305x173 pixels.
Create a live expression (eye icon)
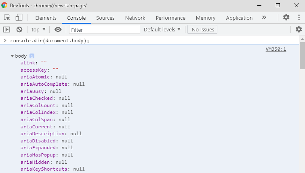58,29
